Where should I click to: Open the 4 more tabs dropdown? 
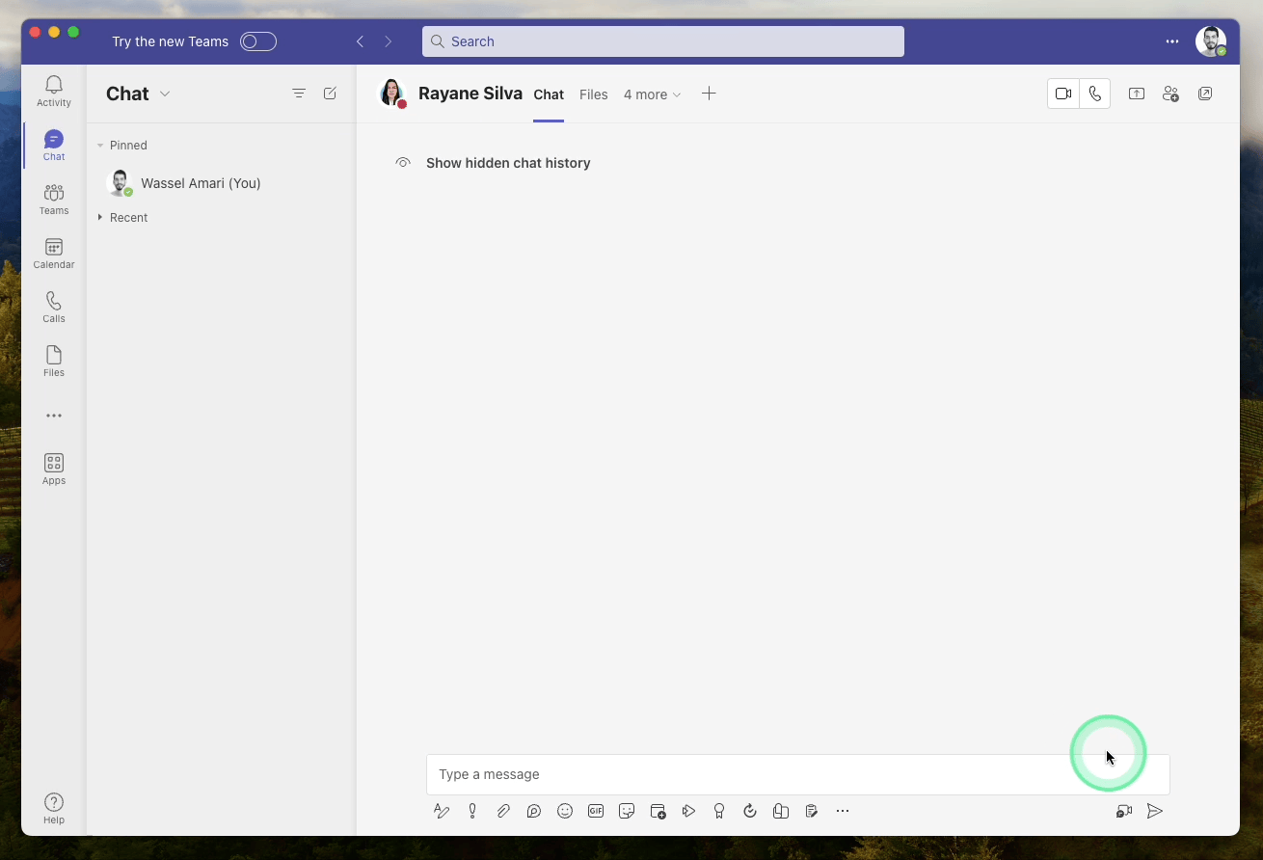(652, 94)
